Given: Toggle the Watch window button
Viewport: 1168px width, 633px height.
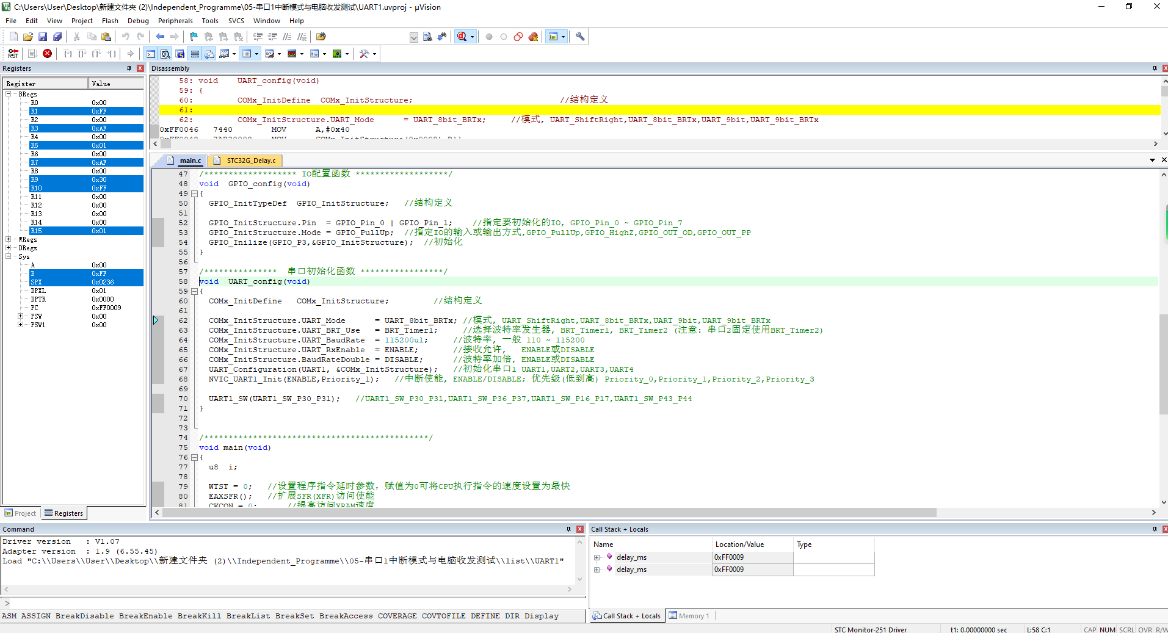Looking at the screenshot, I should tap(224, 54).
